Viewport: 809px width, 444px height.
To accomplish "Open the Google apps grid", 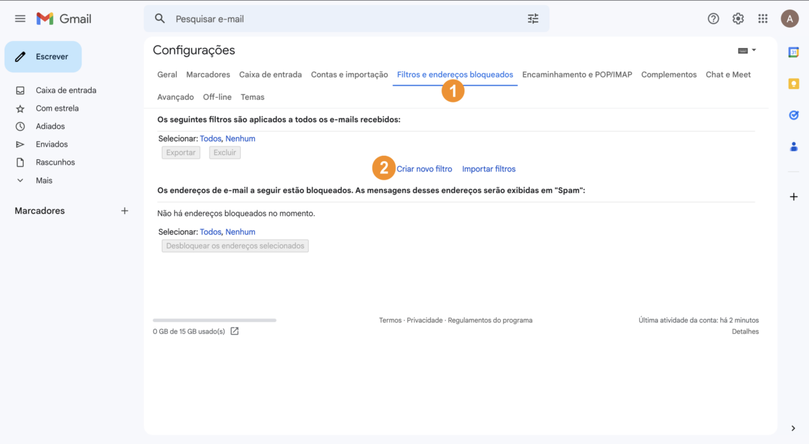I will [x=763, y=19].
